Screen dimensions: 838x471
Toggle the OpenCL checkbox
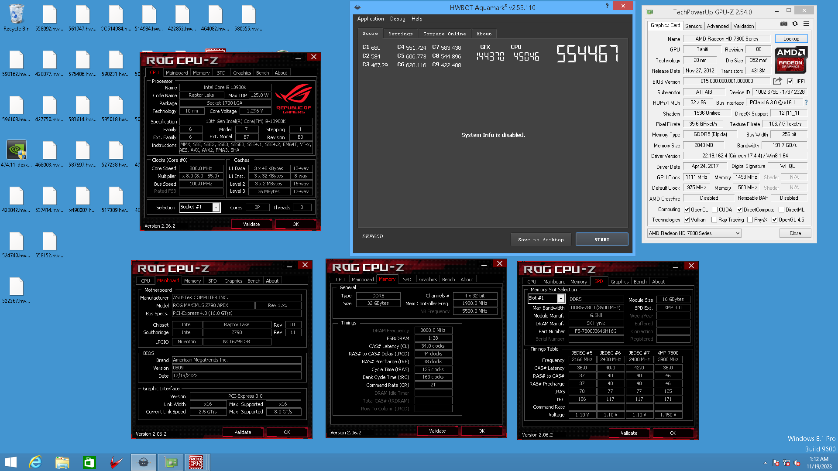pos(687,210)
